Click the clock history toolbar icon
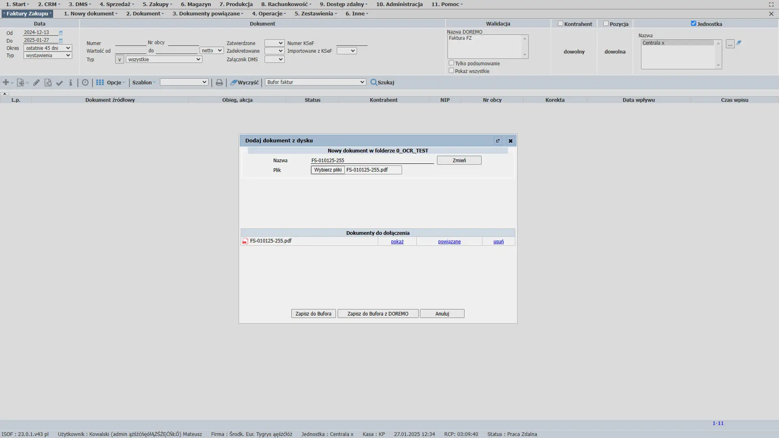Viewport: 779px width, 438px height. tap(85, 82)
